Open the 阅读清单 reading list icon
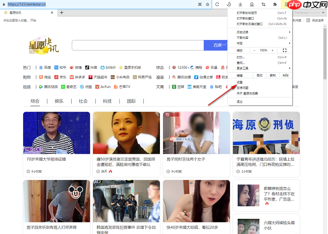Screen dimensions: 328x234 [x=308, y=20]
